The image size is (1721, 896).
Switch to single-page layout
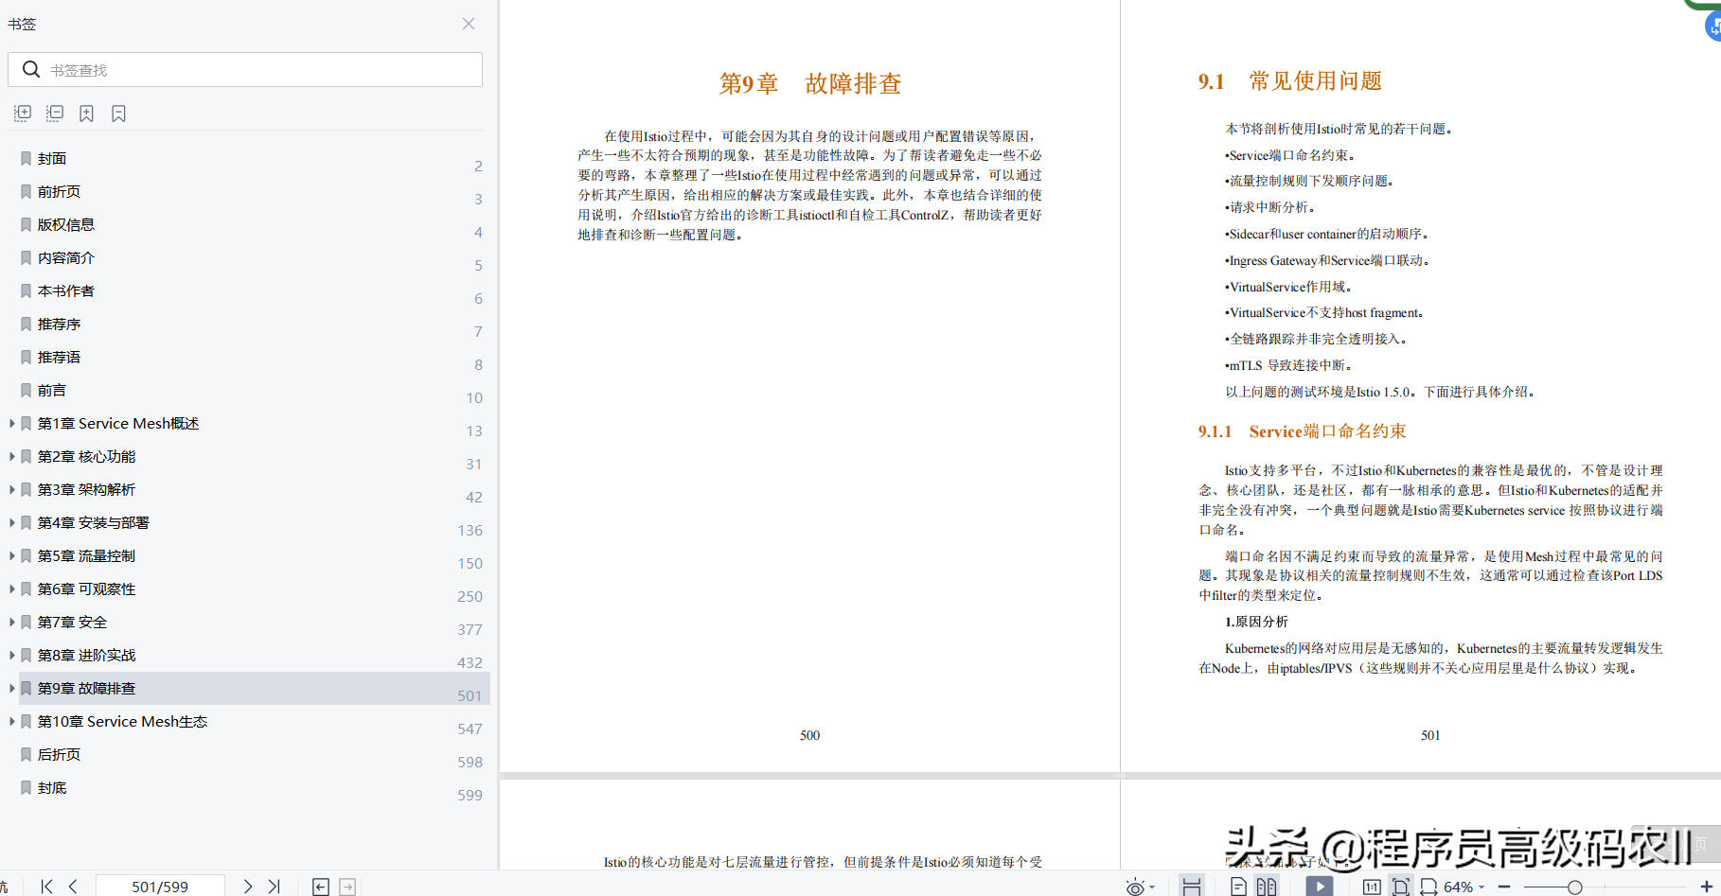(x=1238, y=887)
